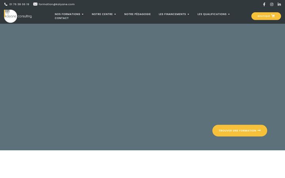The image size is (285, 178).
Task: Call phone number 01 76 38 06 19
Action: [x=19, y=4]
